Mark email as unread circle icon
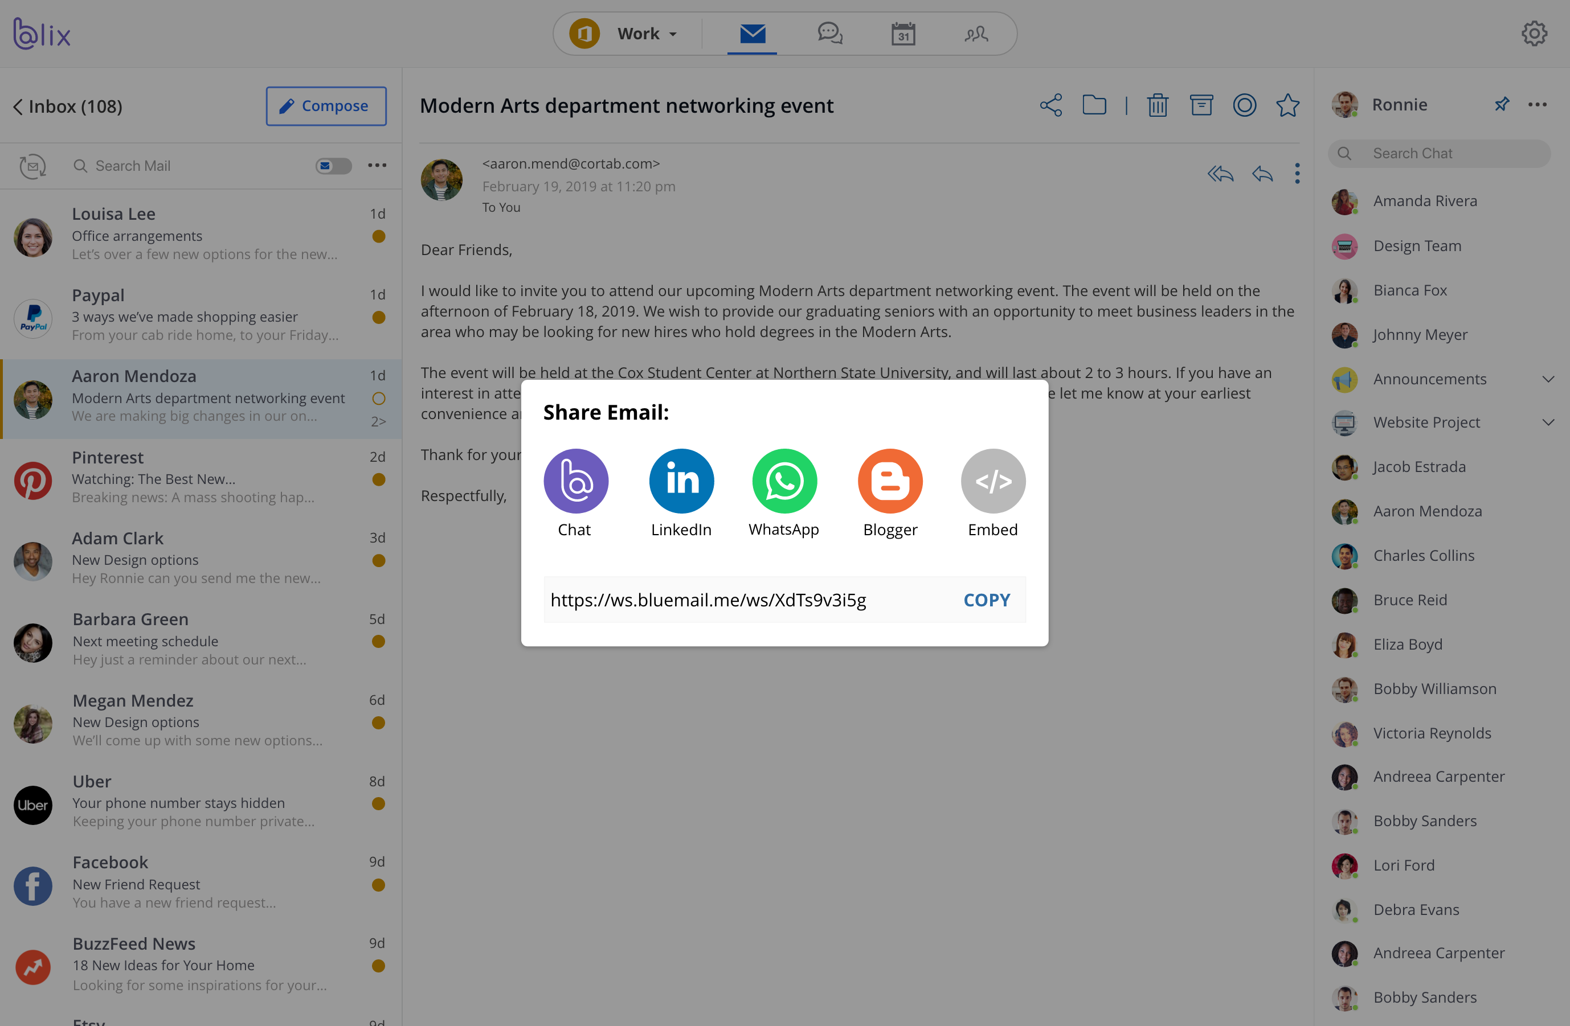 (1245, 105)
